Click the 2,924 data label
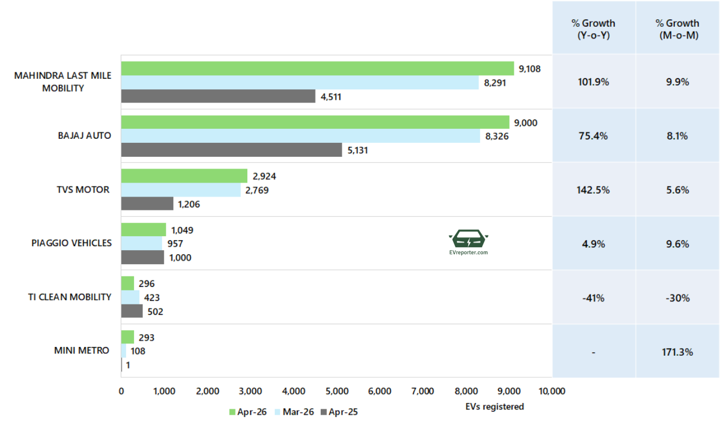Image resolution: width=722 pixels, height=421 pixels. (x=264, y=176)
